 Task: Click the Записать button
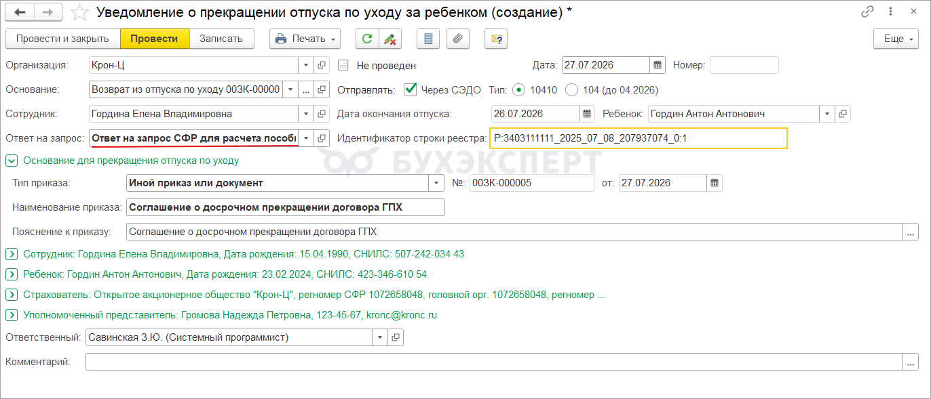pos(221,39)
